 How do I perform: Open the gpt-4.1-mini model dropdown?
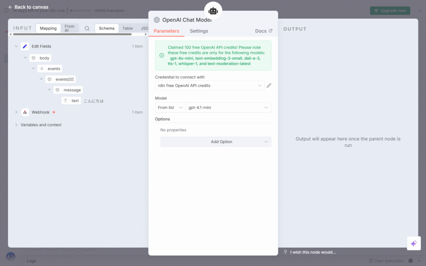228,108
